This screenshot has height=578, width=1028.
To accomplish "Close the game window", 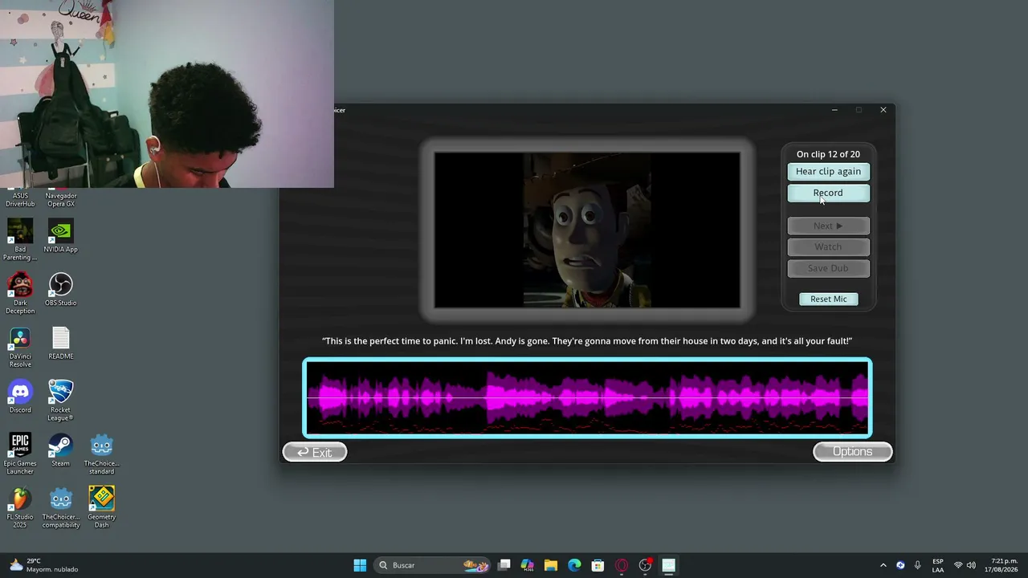I will (883, 110).
